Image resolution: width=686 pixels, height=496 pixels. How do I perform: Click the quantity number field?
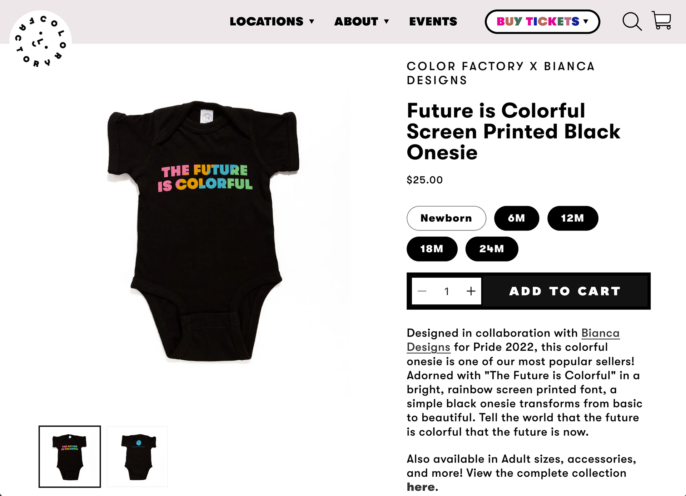click(x=447, y=291)
